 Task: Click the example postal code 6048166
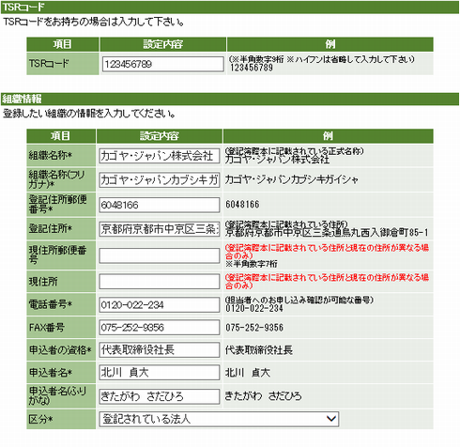(242, 205)
